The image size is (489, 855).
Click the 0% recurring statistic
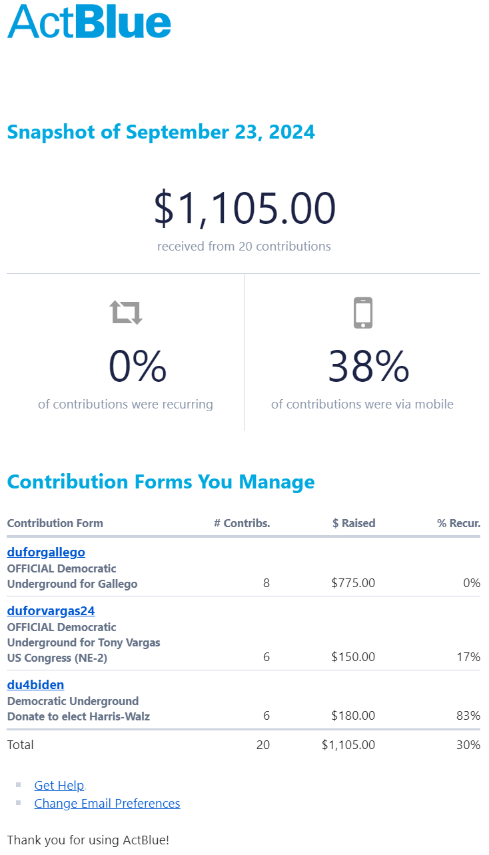coord(137,366)
